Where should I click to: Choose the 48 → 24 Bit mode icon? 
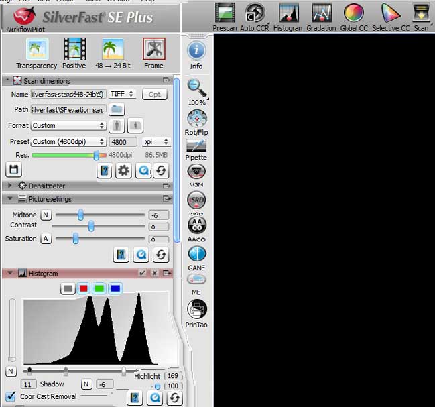(x=113, y=49)
